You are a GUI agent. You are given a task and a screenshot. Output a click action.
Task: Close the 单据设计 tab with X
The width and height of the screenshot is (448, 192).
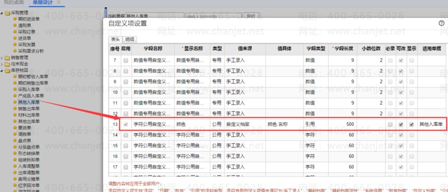[59, 2]
